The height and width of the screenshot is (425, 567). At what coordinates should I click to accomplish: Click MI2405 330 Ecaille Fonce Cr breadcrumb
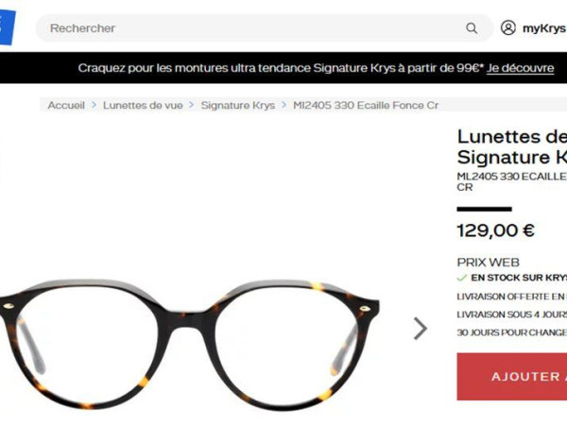click(366, 105)
